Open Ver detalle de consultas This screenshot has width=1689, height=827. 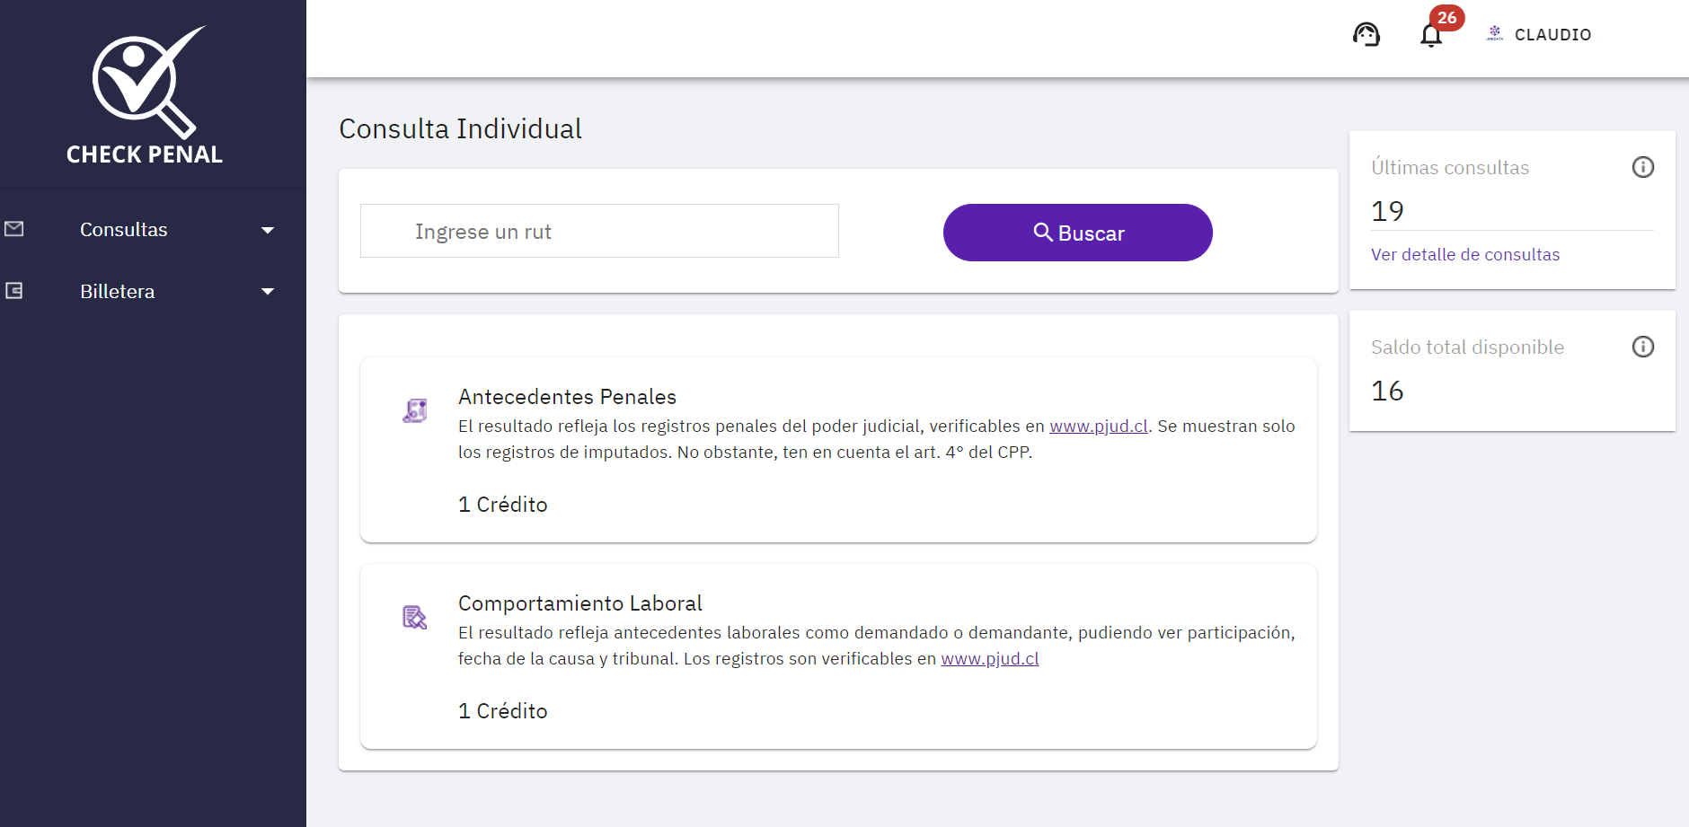1465,254
